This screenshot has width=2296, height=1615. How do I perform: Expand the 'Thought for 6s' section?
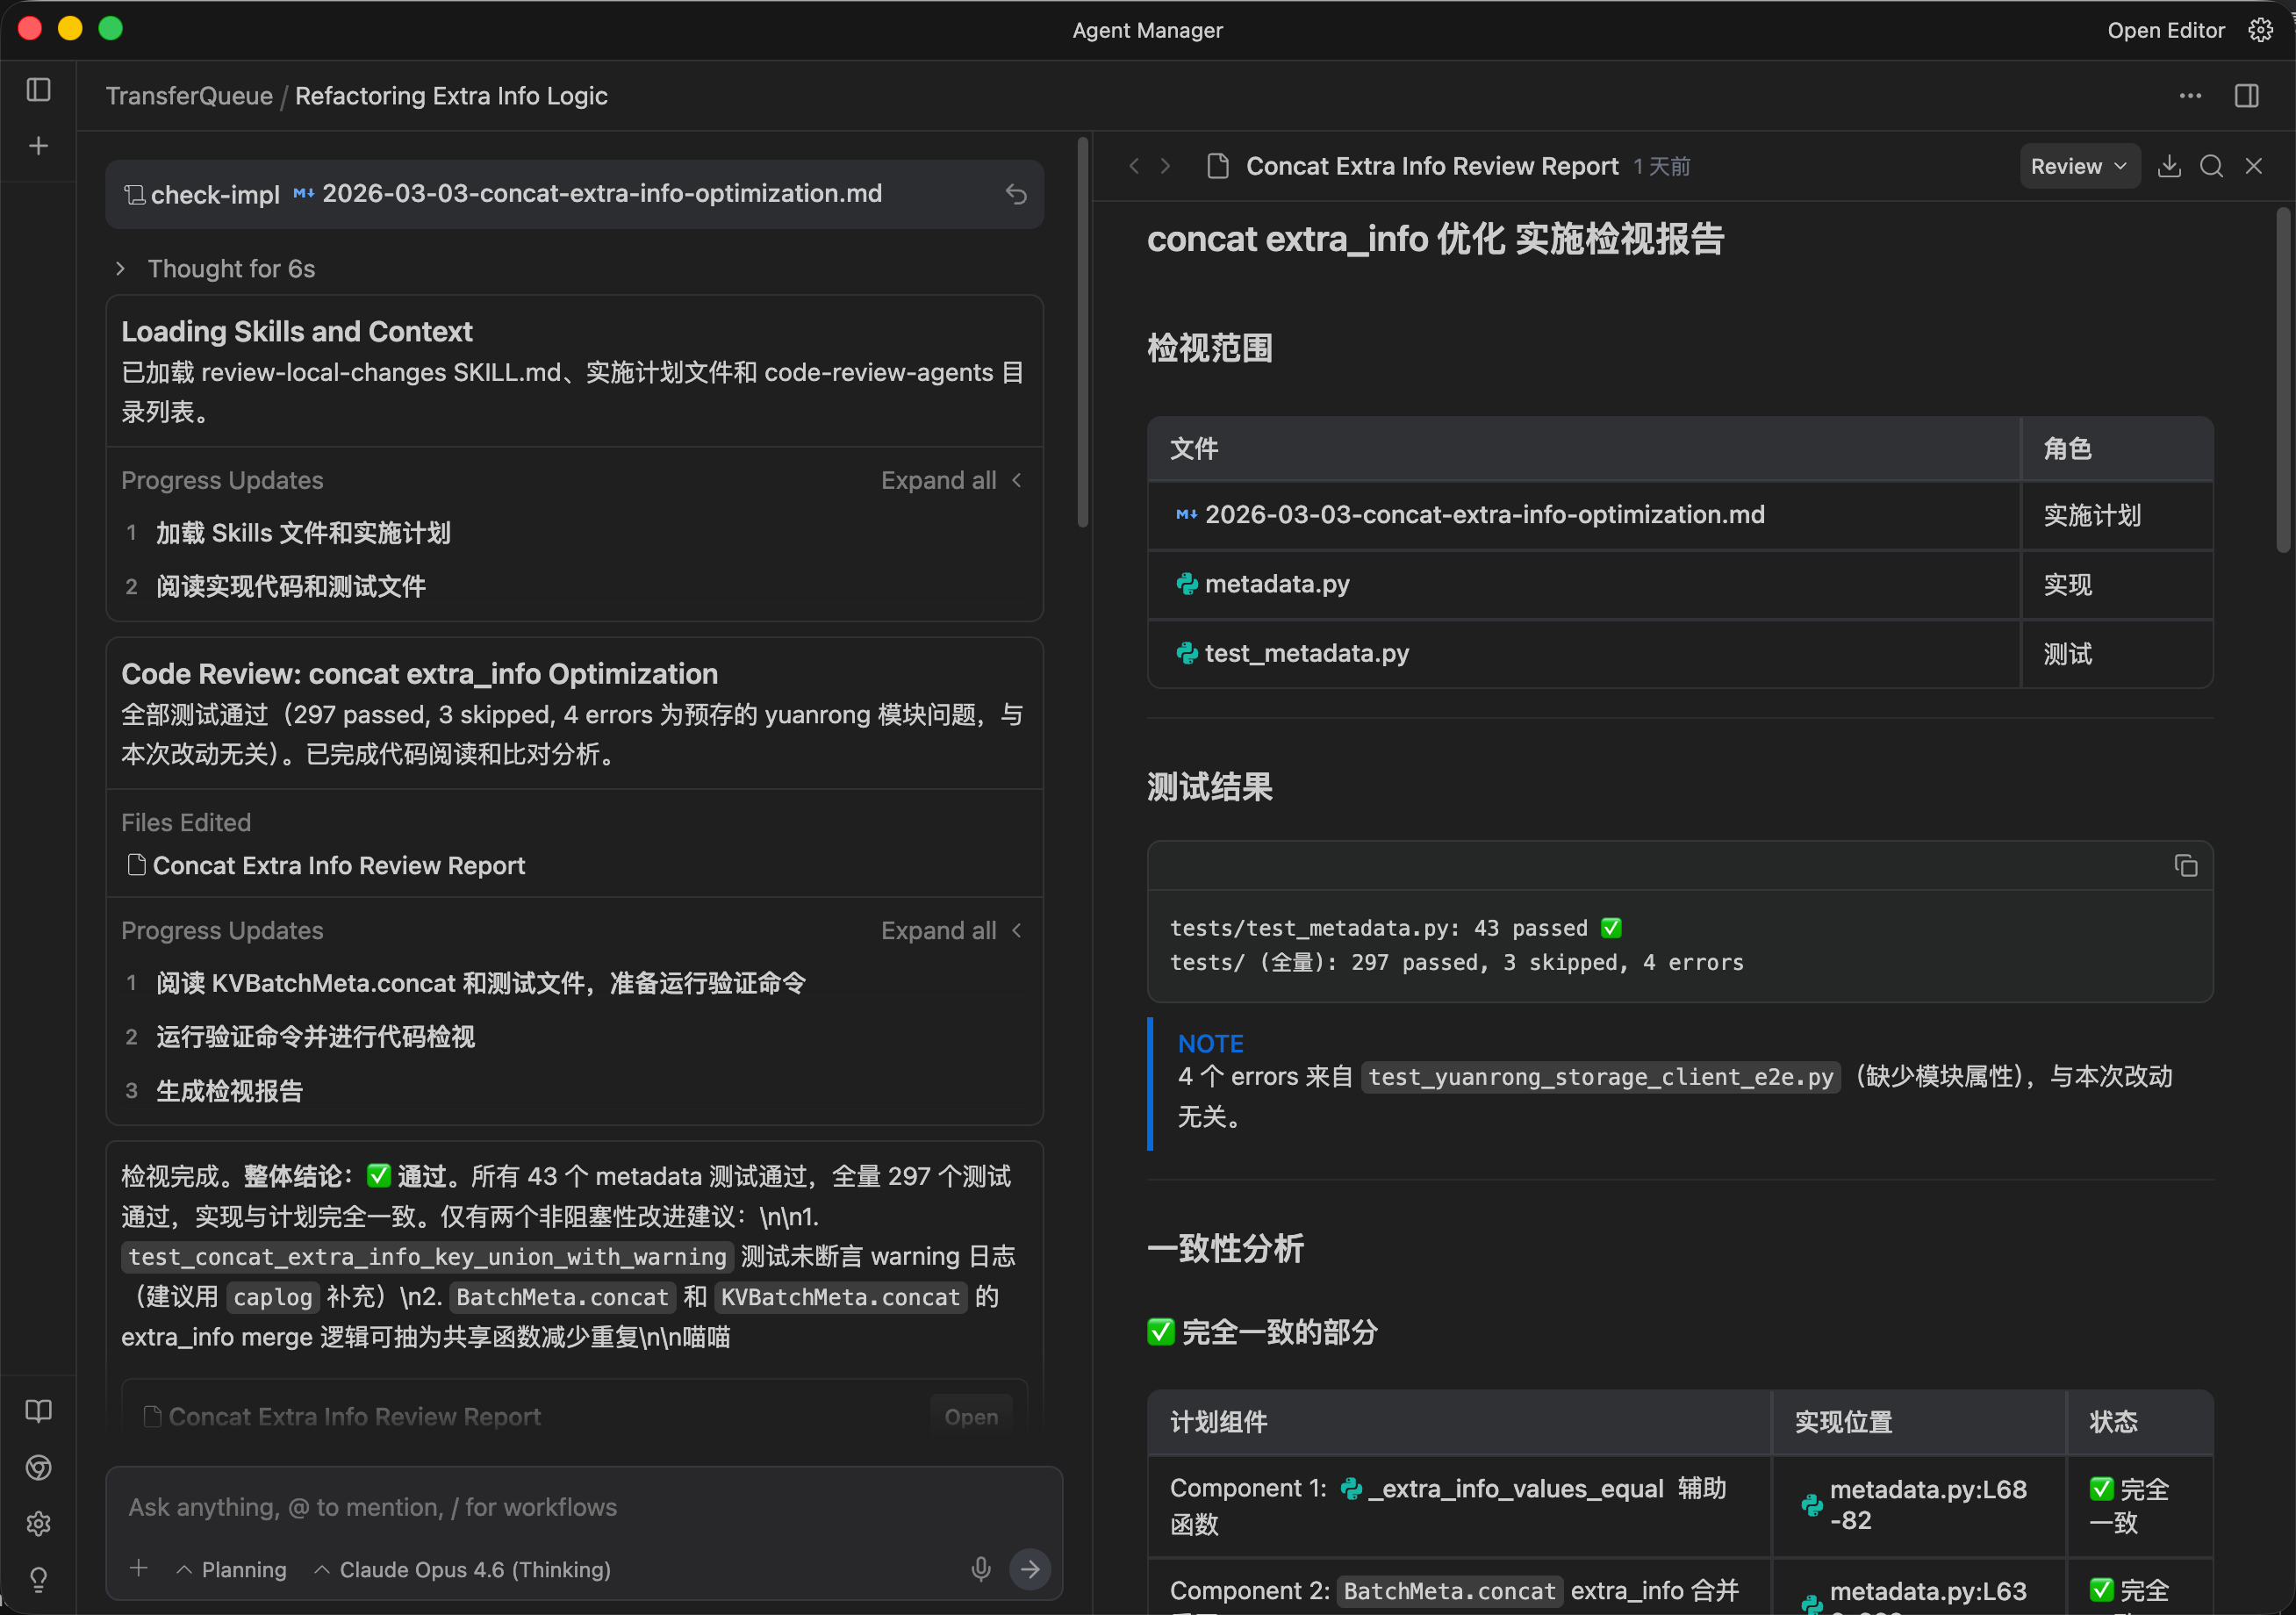click(x=230, y=268)
